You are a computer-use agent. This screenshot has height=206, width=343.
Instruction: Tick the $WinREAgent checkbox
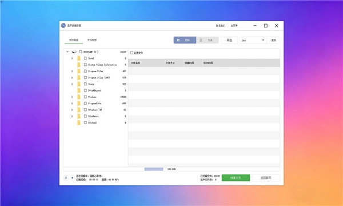coord(85,90)
